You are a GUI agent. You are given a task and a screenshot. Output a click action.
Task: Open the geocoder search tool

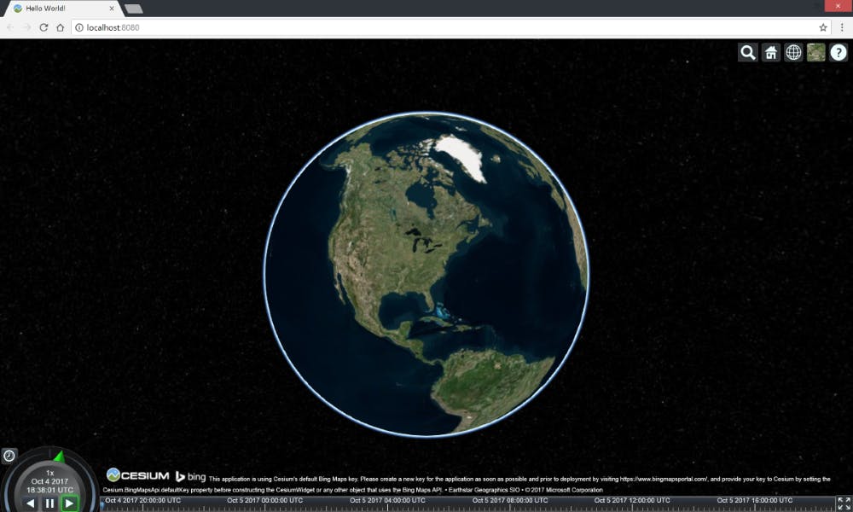747,52
